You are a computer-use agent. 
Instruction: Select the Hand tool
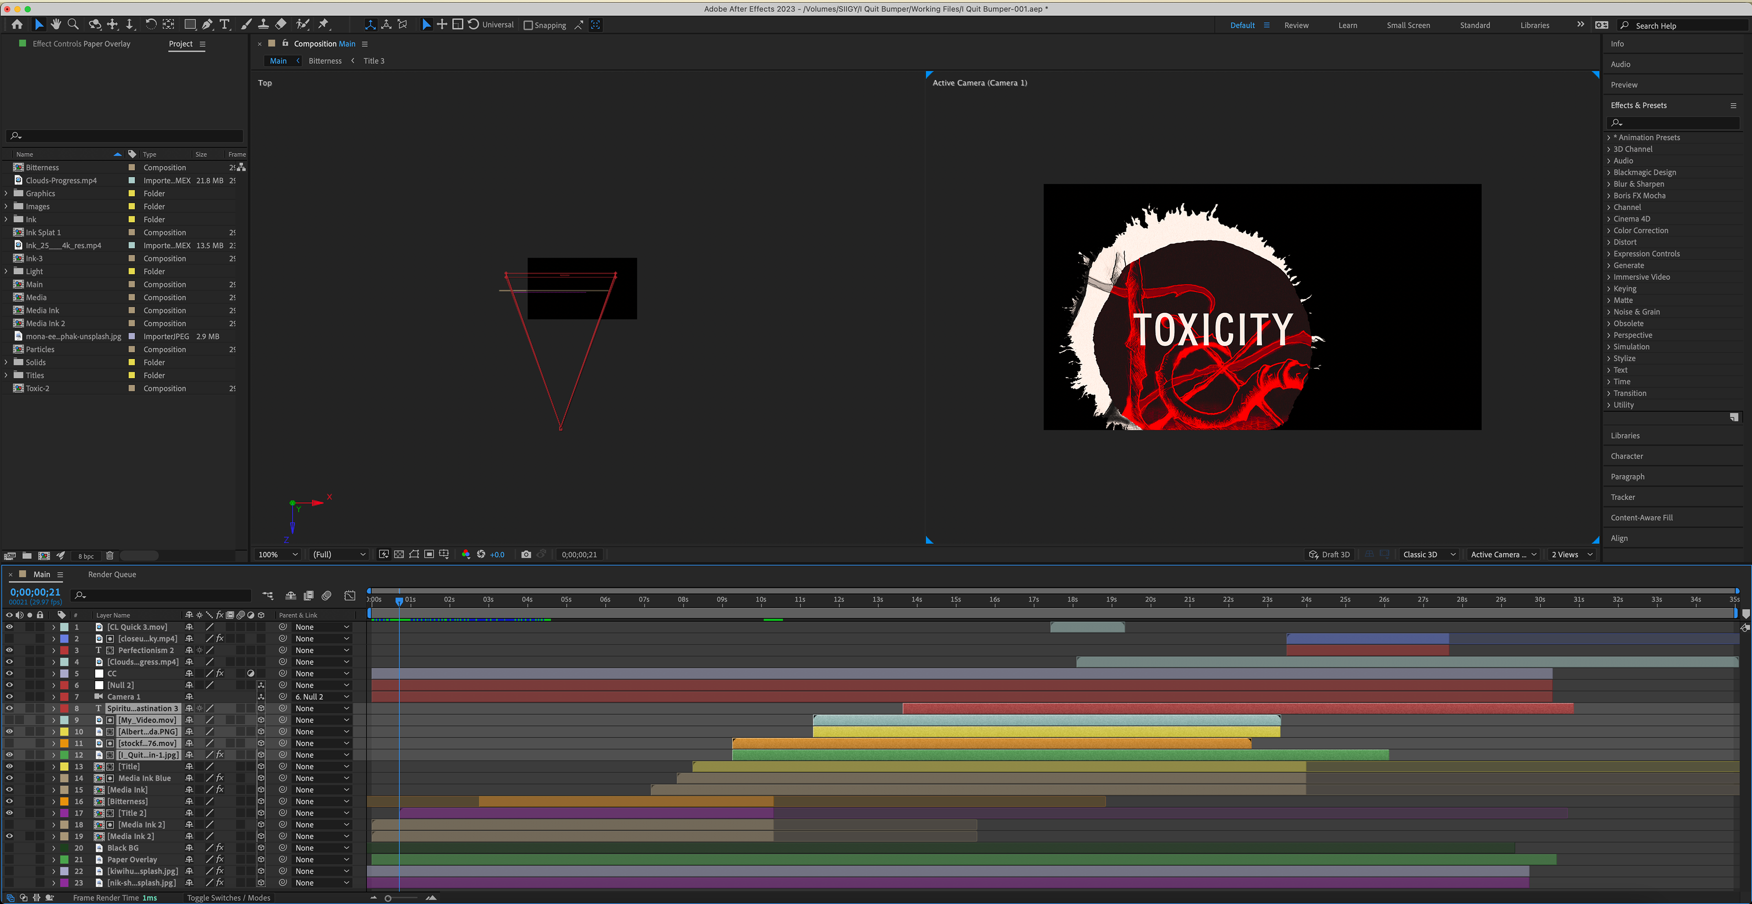click(56, 25)
